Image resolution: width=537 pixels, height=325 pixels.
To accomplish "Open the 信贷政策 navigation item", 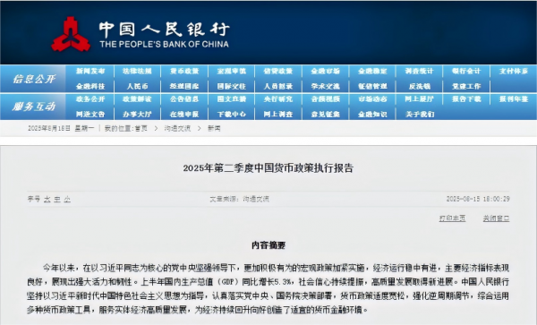I will pyautogui.click(x=278, y=72).
